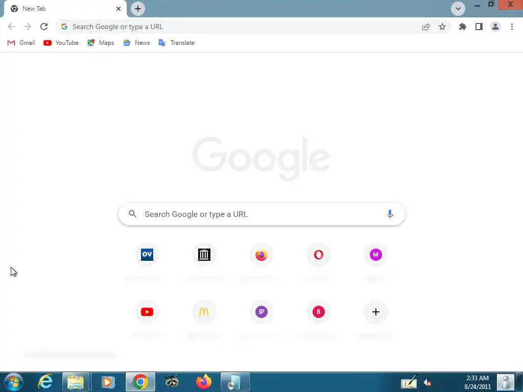Go back with the back arrow
Image resolution: width=523 pixels, height=392 pixels.
[11, 27]
